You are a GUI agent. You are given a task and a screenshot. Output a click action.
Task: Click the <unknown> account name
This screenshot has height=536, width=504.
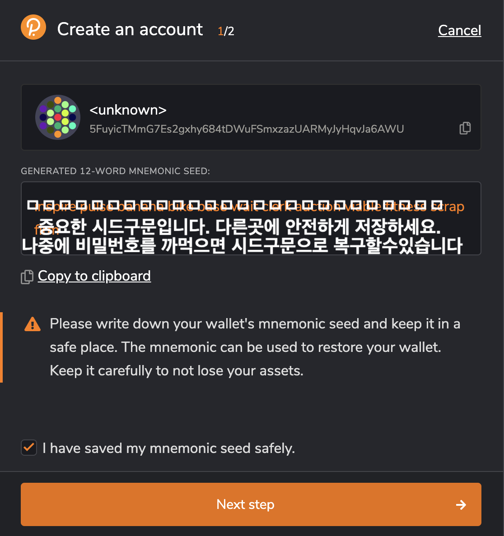[128, 110]
